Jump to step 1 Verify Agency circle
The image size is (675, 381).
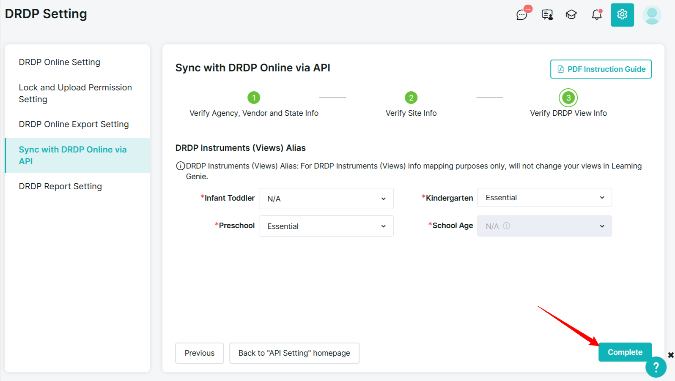[254, 98]
